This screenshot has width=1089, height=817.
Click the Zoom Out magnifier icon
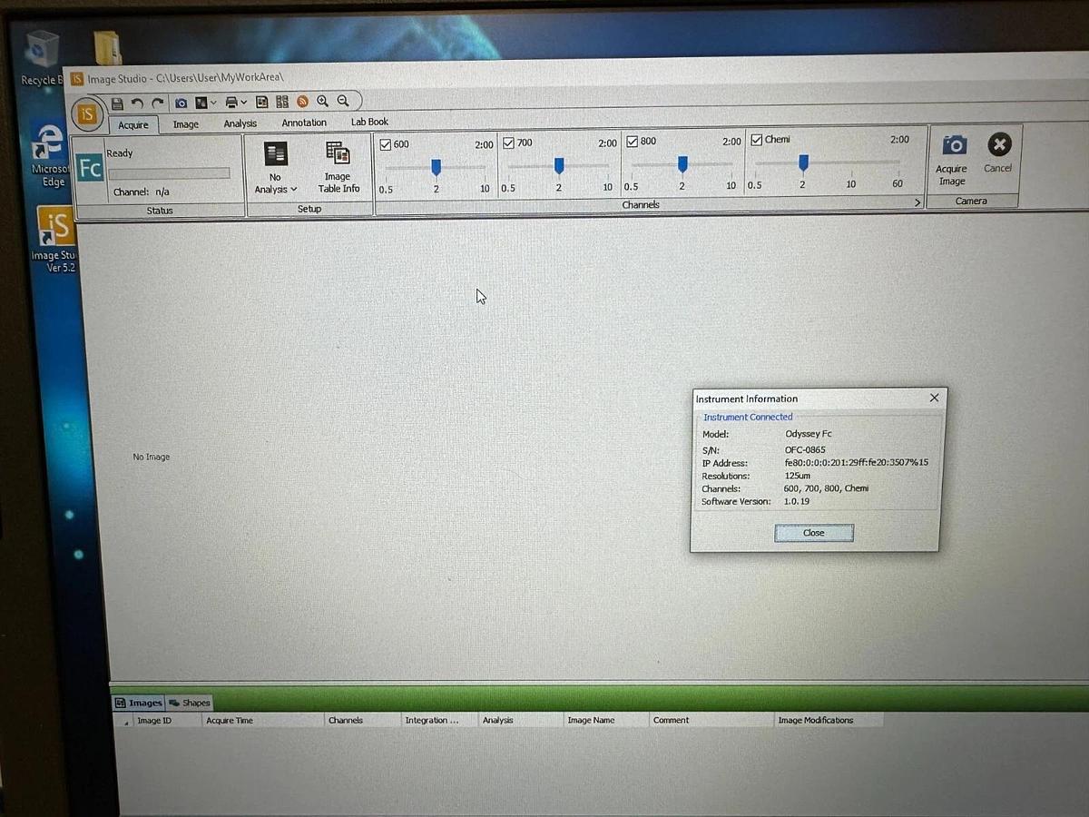pos(343,102)
